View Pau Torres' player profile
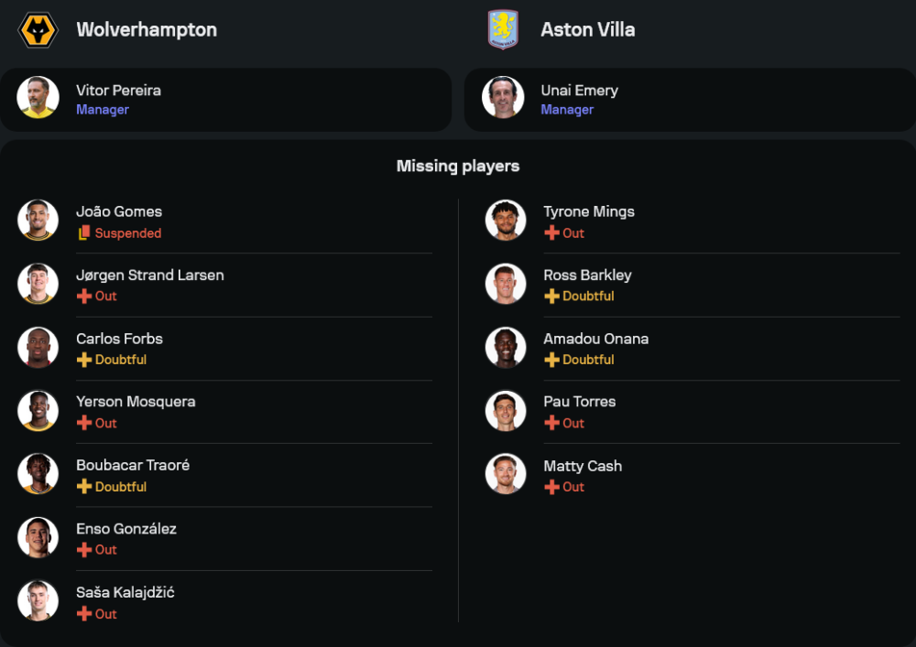The height and width of the screenshot is (647, 916). point(692,411)
